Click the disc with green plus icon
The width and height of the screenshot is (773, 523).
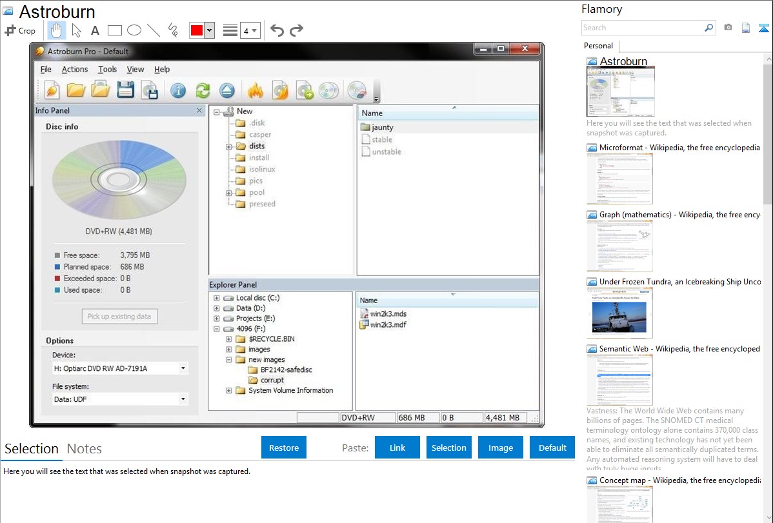point(305,90)
